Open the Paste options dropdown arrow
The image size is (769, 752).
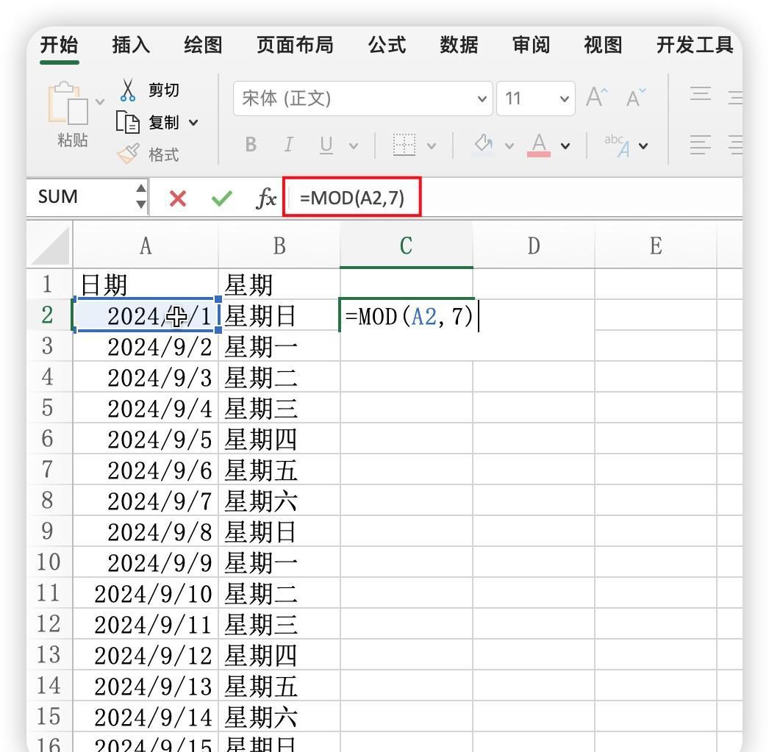click(x=100, y=102)
